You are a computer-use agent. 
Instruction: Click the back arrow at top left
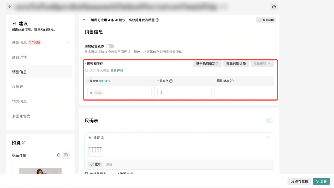coord(10,7)
